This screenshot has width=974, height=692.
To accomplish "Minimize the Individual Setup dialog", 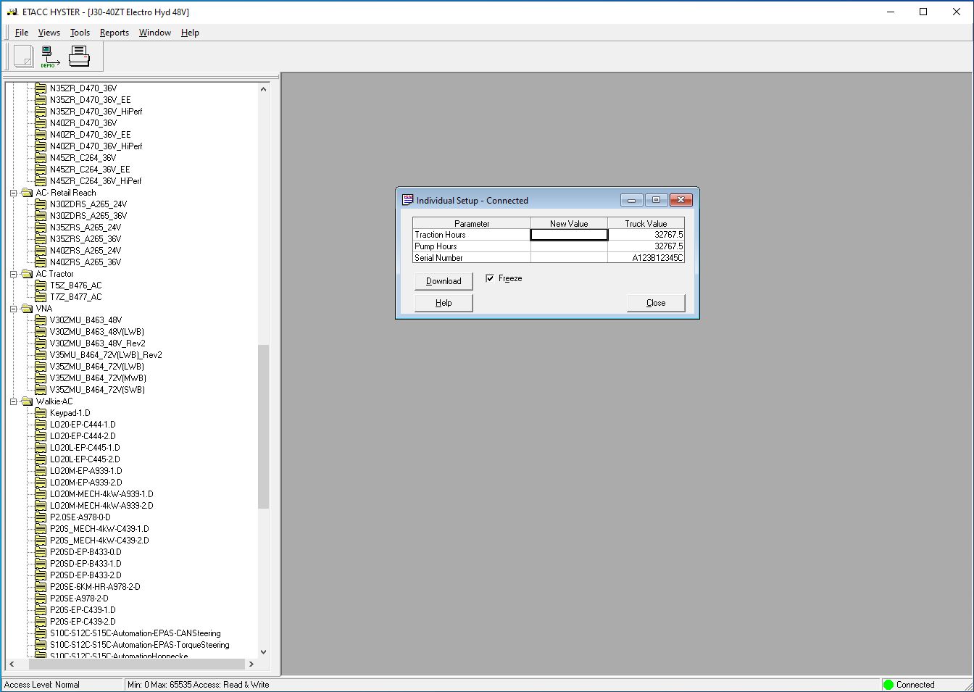I will click(x=632, y=200).
